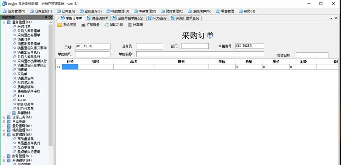Viewport: 341px width, 165px height.
Task: Select 盘点单查询 tree item
Action: click(x=25, y=147)
